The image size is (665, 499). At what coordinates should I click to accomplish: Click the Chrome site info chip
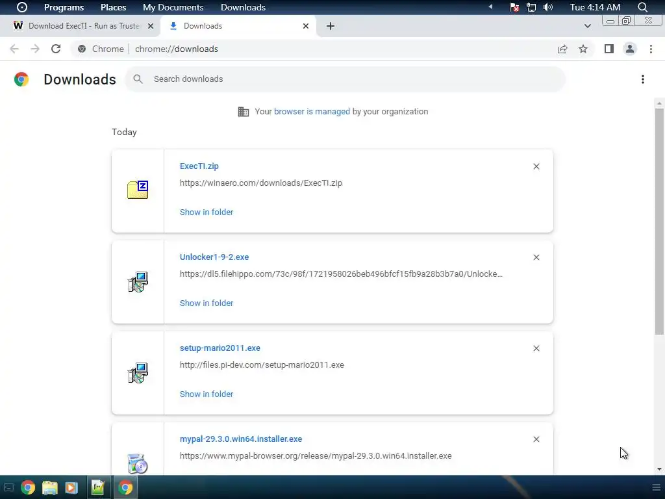click(x=101, y=49)
